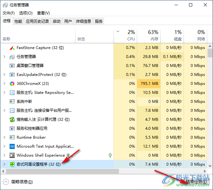Expand the 连接设备平台用户服务 host group
213x190 pixels.
tap(4, 111)
